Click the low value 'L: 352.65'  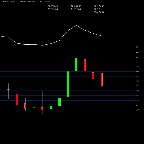(x=76, y=9)
